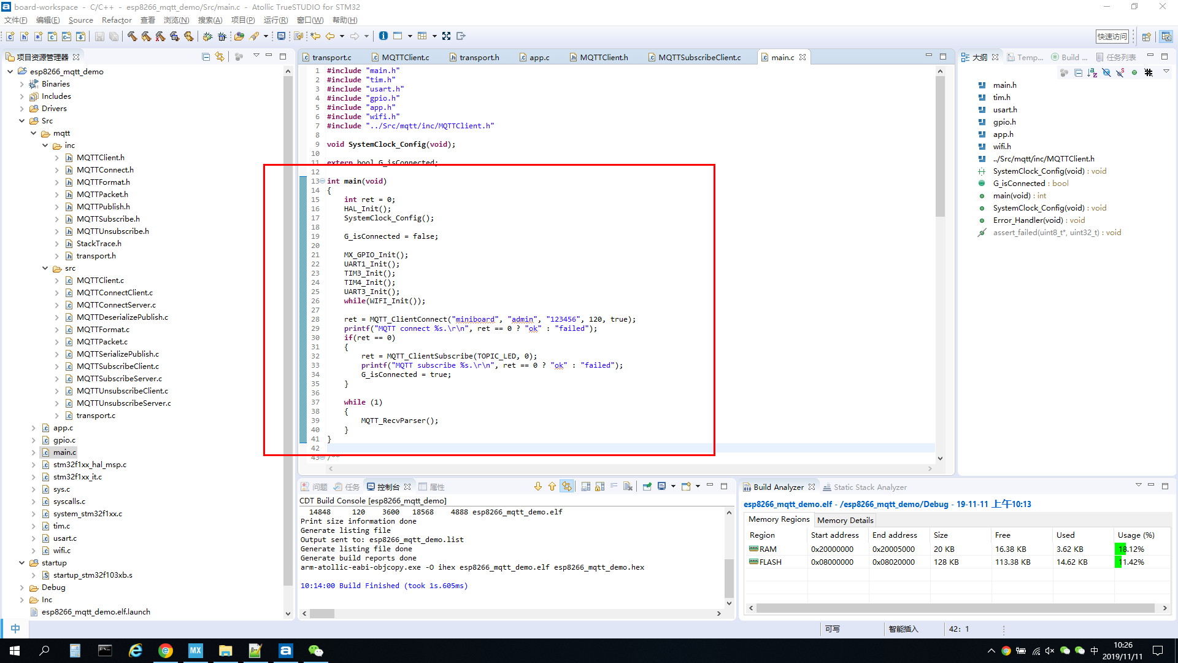The width and height of the screenshot is (1178, 663).
Task: Expand the Drivers folder in project tree
Action: click(22, 109)
